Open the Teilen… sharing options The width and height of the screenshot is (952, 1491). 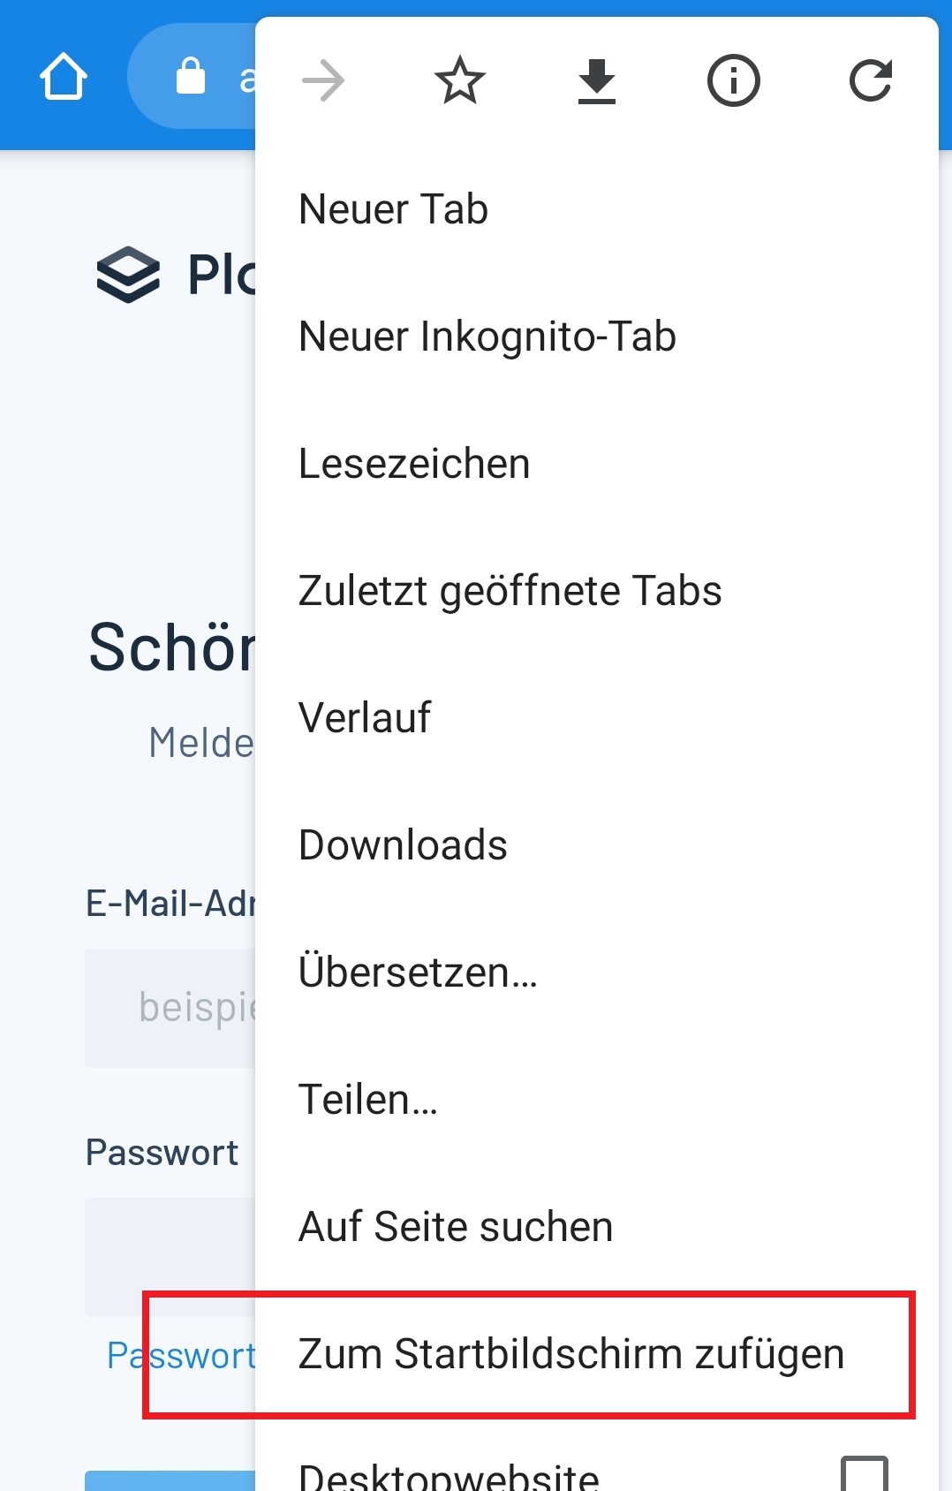(x=367, y=1098)
